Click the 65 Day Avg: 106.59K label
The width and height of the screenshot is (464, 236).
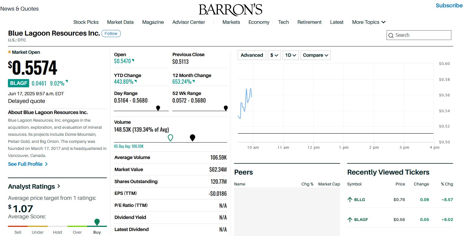click(x=129, y=146)
